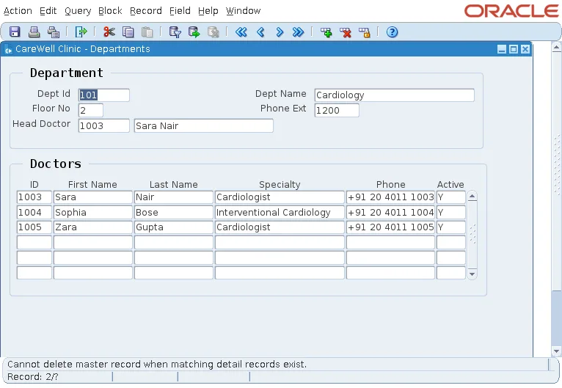Click the Execute Query icon

[x=194, y=32]
